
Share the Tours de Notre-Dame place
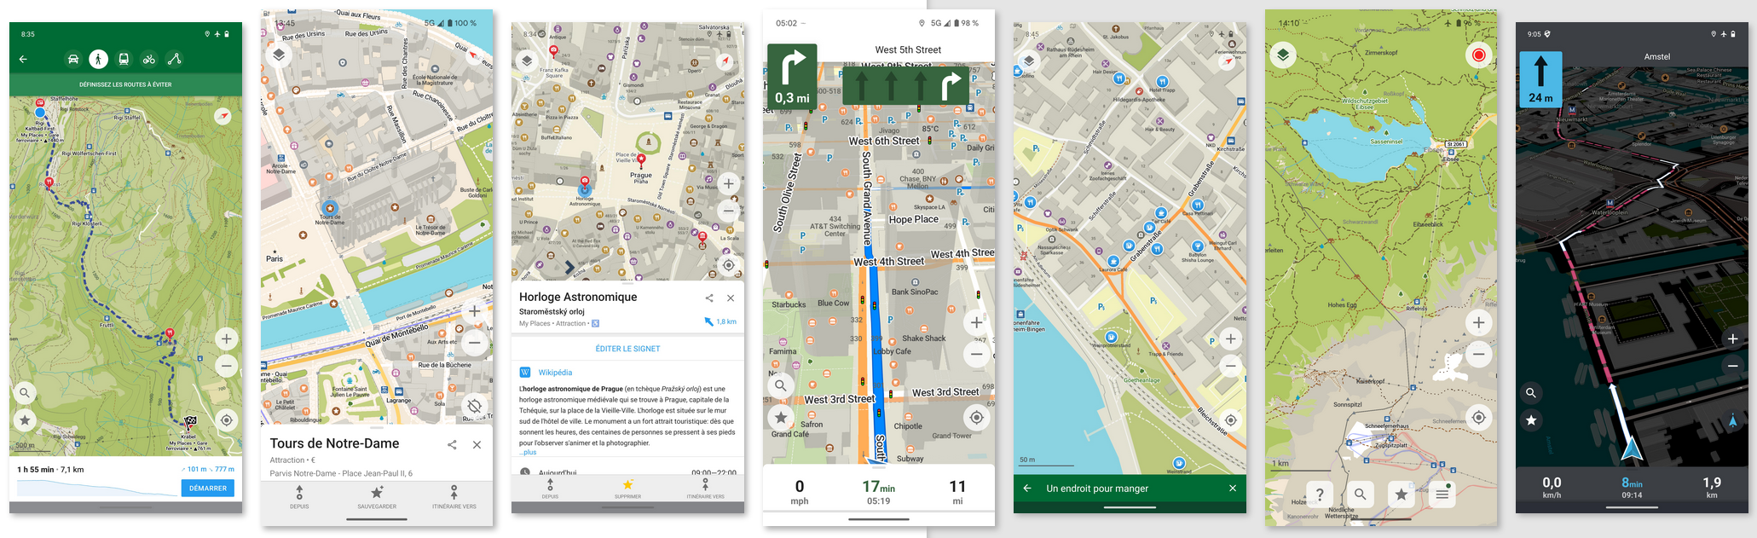[452, 444]
